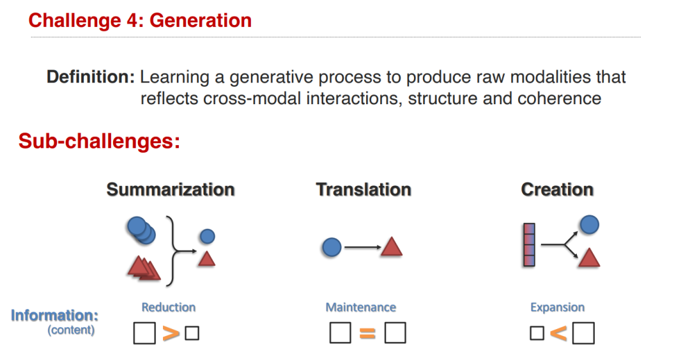The image size is (690, 354).
Task: Click the orange less-than sign under Expansion
Action: 558,334
